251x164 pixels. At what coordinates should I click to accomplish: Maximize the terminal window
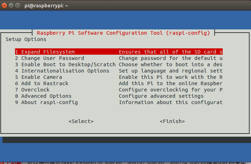pos(17,6)
